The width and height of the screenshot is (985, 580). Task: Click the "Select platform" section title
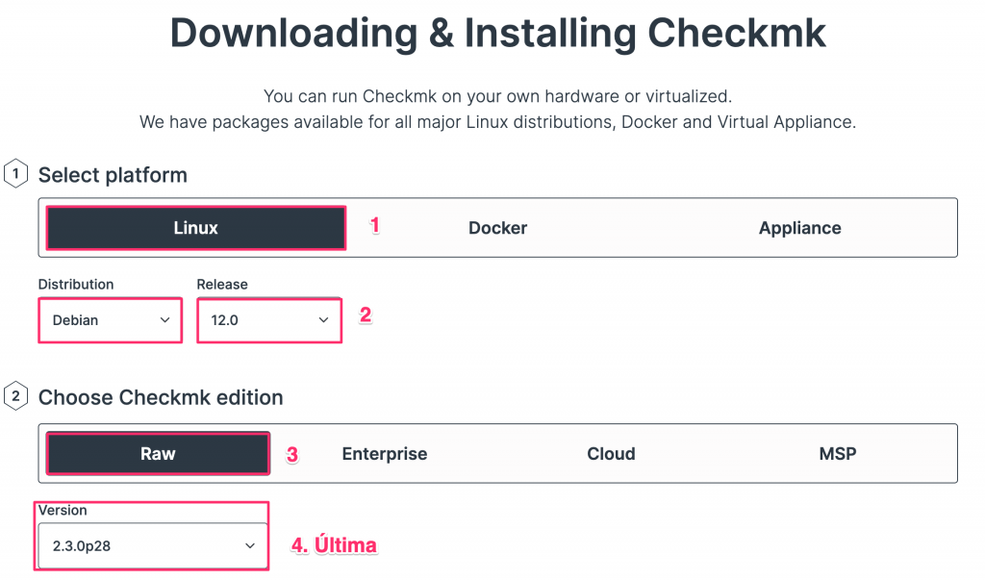click(x=113, y=175)
